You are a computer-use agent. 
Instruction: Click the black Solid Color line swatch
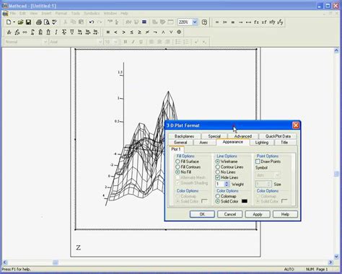coord(245,201)
